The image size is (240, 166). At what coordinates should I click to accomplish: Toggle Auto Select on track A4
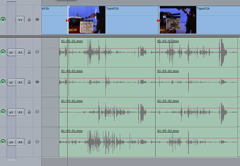click(x=37, y=142)
